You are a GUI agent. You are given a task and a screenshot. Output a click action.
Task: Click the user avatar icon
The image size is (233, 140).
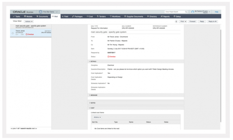193,12
